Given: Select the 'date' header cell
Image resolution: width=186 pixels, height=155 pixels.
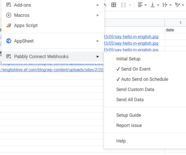Looking at the screenshot, I should click(176, 30).
